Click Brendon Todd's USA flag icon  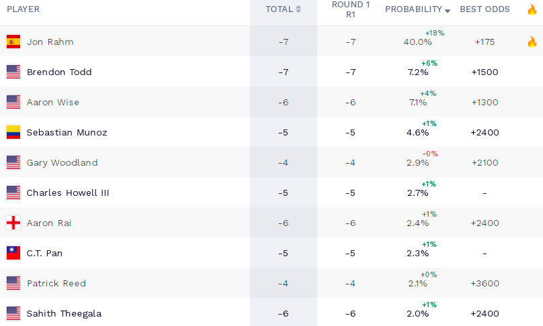tap(13, 72)
